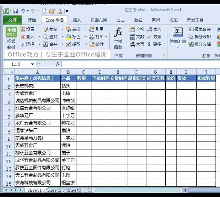Click the 漢 大写 tool
This screenshot has width=220, height=197.
137,44
